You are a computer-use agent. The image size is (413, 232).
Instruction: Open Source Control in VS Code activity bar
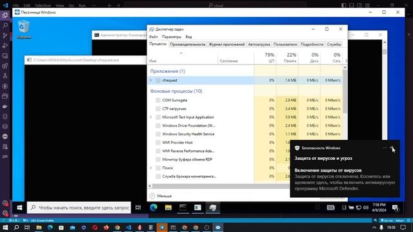[5, 35]
